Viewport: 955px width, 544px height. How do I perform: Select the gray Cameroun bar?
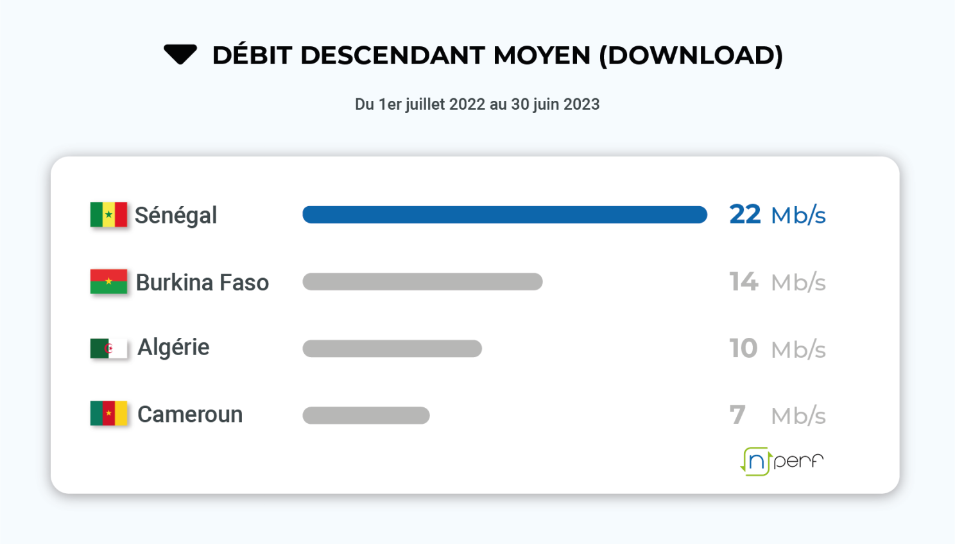(x=366, y=416)
